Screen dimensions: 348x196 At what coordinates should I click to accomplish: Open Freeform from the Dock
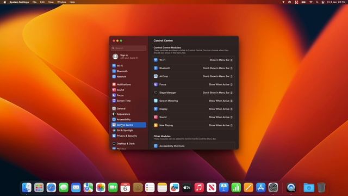click(175, 187)
